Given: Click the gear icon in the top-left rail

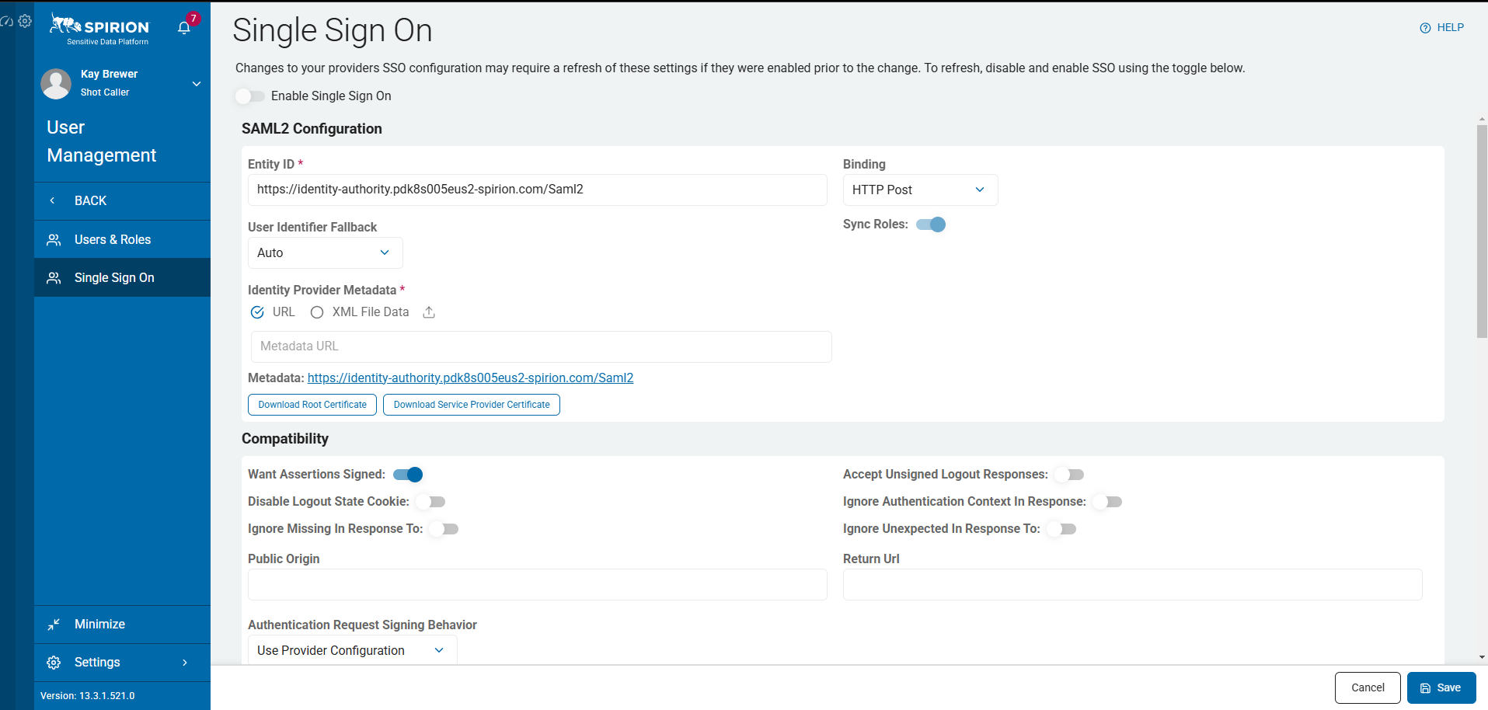Looking at the screenshot, I should [x=25, y=21].
